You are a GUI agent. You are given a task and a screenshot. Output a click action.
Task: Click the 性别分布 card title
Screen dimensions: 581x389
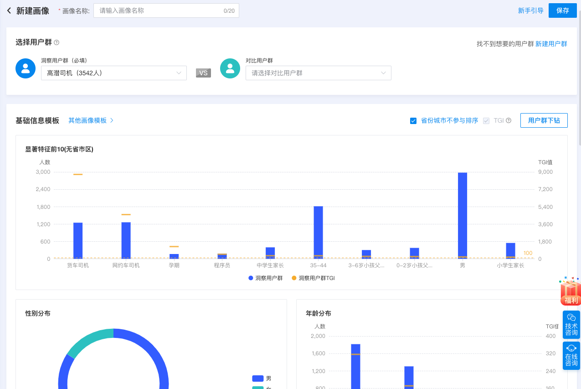coord(38,313)
